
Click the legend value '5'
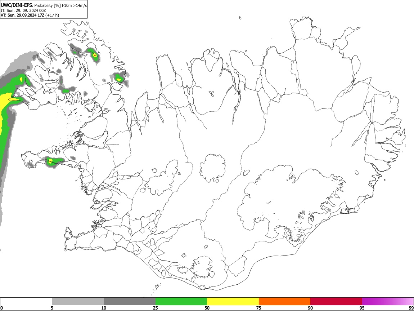(x=52, y=308)
